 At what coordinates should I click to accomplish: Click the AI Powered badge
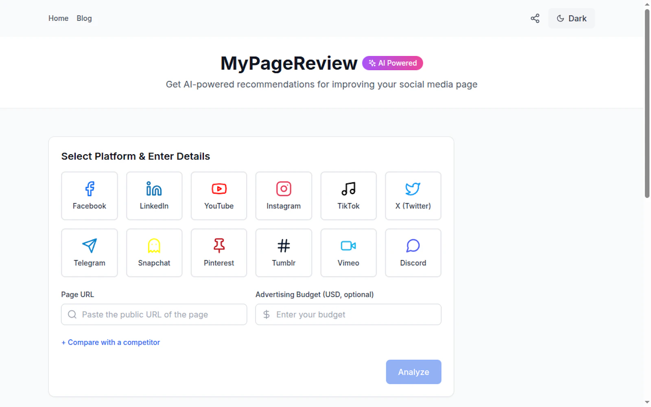tap(393, 63)
